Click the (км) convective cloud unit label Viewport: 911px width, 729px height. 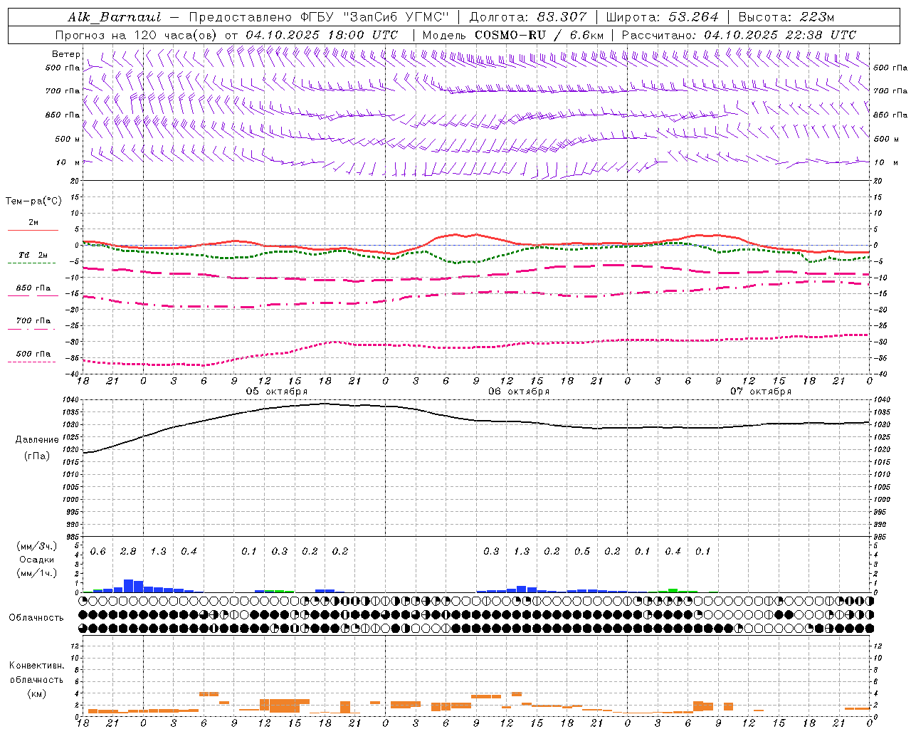(x=36, y=693)
